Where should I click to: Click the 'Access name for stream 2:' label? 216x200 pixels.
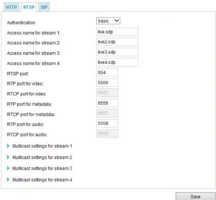tap(34, 43)
